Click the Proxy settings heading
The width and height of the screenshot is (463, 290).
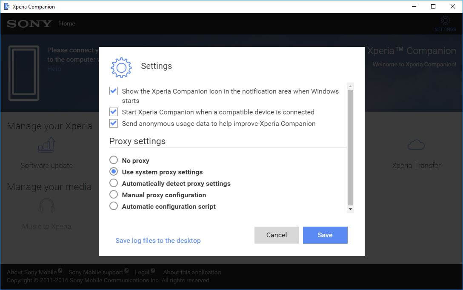point(137,141)
